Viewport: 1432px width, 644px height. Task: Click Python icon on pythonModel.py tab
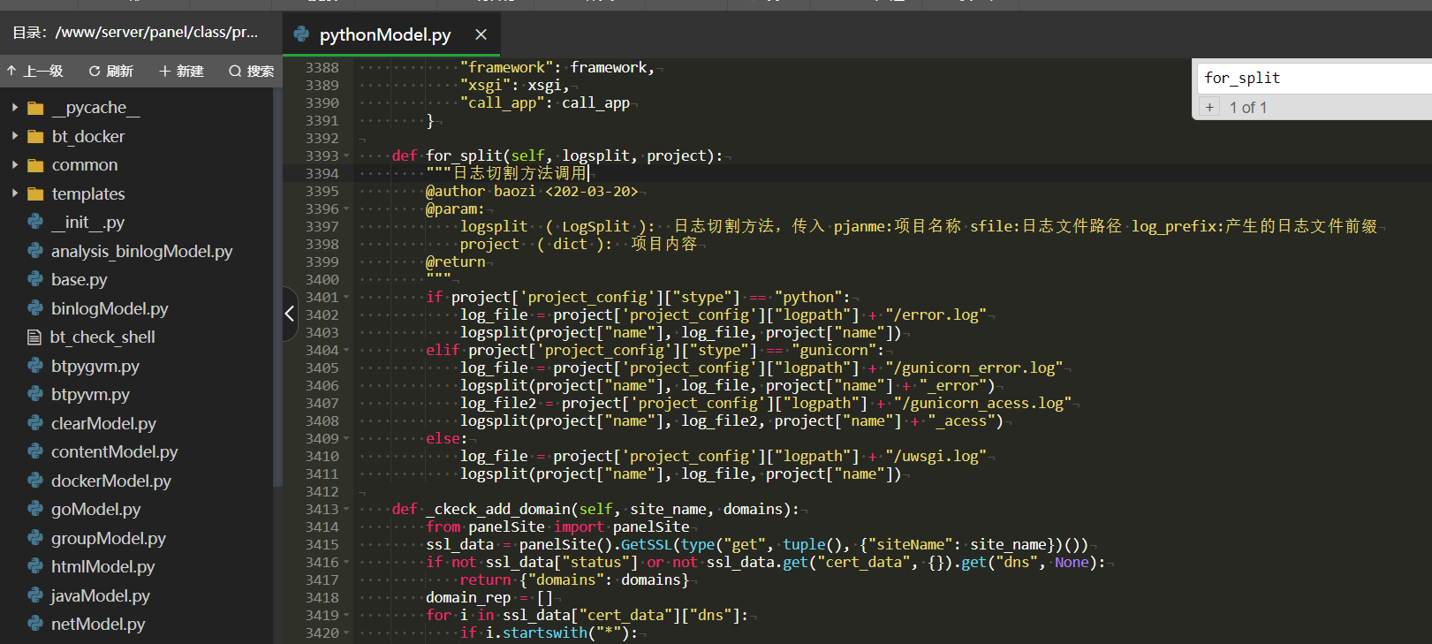pyautogui.click(x=301, y=34)
